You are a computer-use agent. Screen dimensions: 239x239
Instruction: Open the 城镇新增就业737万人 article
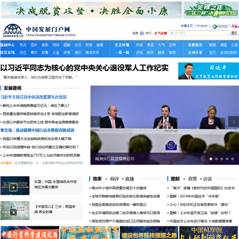41,155
